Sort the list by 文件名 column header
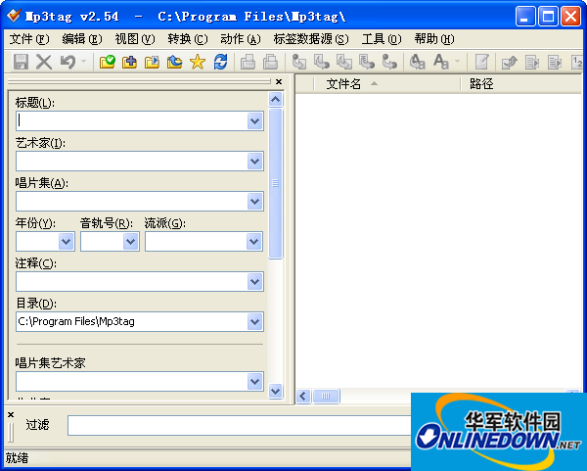Image resolution: width=587 pixels, height=471 pixels. 386,84
